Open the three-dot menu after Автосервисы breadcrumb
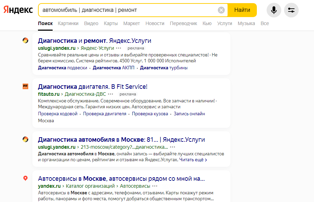This screenshot has width=314, height=202. coord(155,186)
